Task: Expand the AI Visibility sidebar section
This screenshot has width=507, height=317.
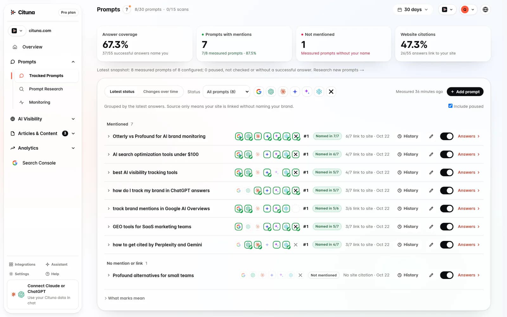Action: pyautogui.click(x=43, y=119)
